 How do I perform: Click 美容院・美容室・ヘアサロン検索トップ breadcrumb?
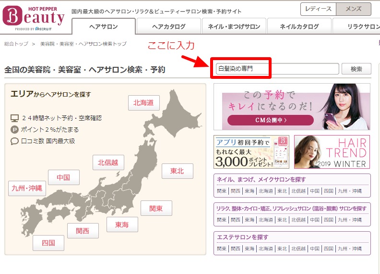83,44
